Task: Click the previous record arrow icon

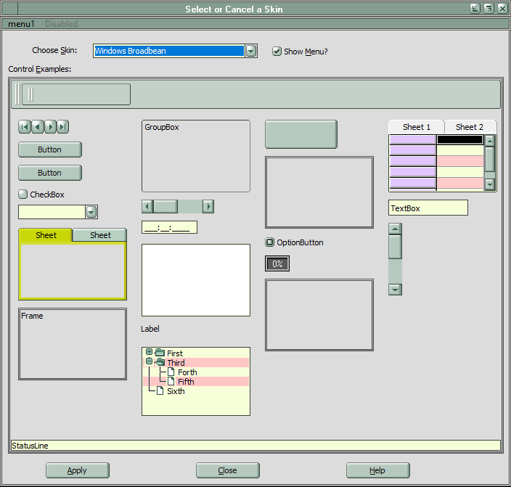Action: (37, 127)
